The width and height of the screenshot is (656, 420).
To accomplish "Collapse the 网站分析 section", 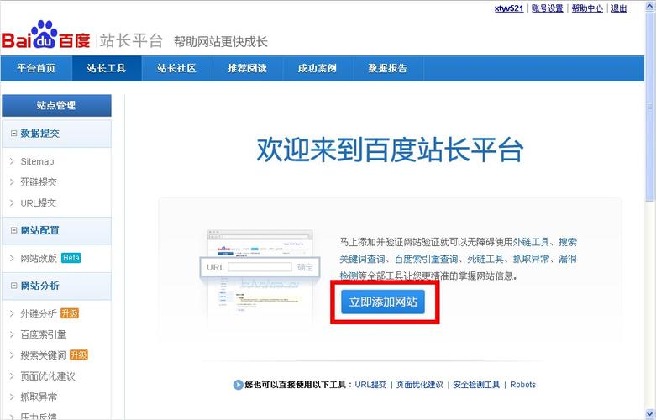I will (13, 286).
